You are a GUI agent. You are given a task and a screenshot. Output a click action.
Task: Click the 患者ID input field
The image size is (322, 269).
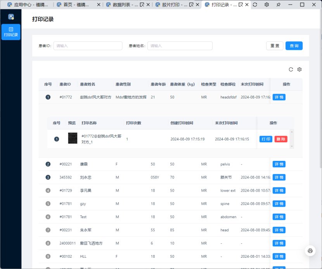coord(88,46)
